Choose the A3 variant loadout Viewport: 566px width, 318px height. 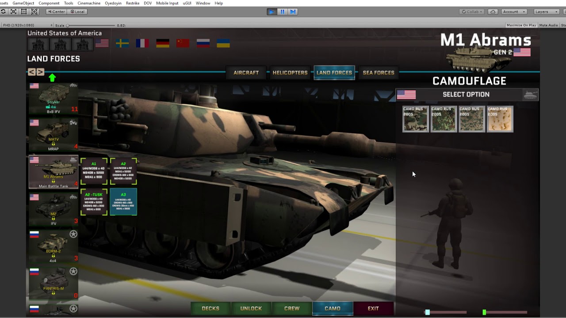point(123,202)
